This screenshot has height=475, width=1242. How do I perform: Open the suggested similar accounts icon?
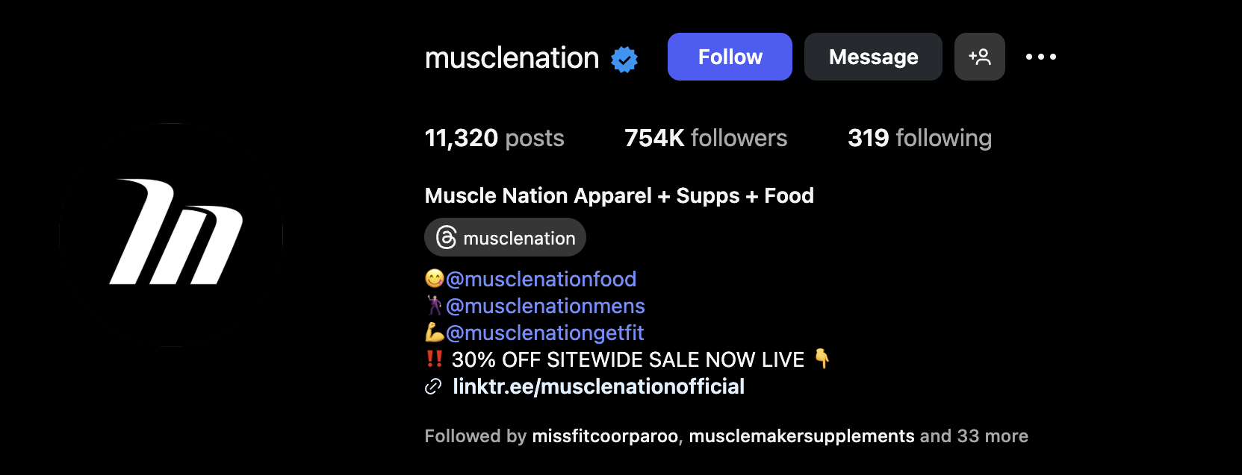coord(979,57)
